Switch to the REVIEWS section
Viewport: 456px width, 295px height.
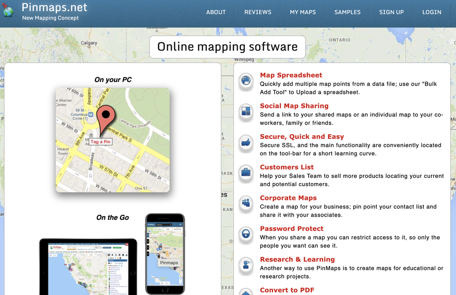click(258, 12)
